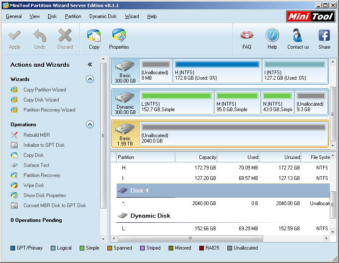Select the N: 43.0 GB simple volume

coord(278,102)
